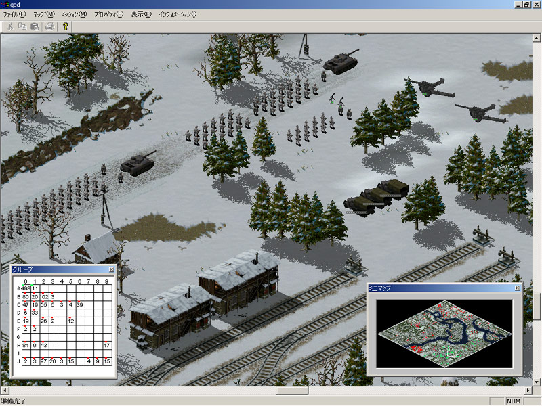542x406 pixels.
Task: Click the qed application icon in title bar
Action: point(5,4)
